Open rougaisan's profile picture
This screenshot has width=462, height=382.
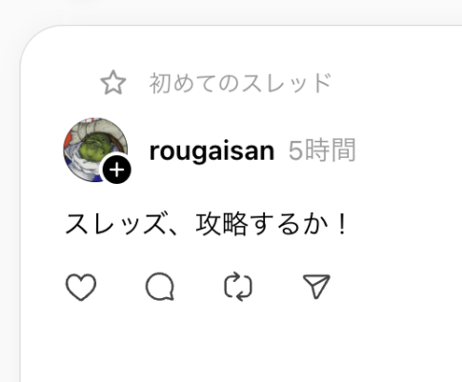[x=95, y=150]
